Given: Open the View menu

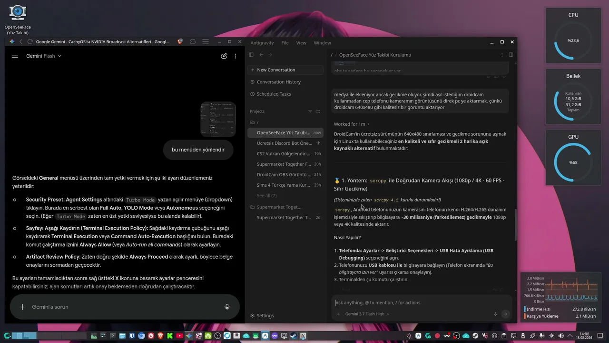Looking at the screenshot, I should pos(301,43).
